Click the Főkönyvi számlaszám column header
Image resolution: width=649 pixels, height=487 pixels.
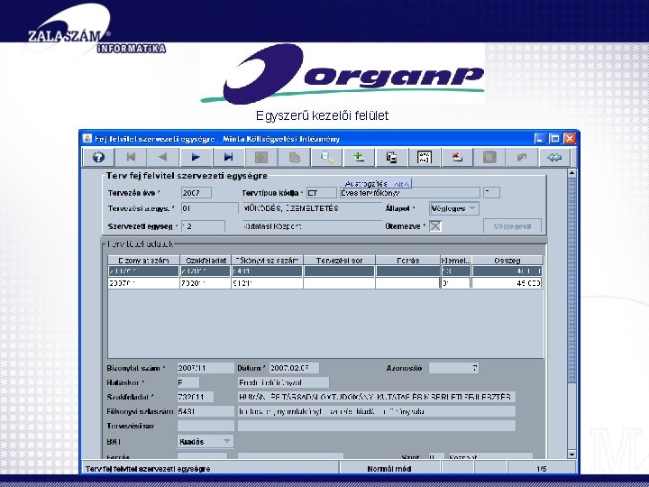[267, 261]
